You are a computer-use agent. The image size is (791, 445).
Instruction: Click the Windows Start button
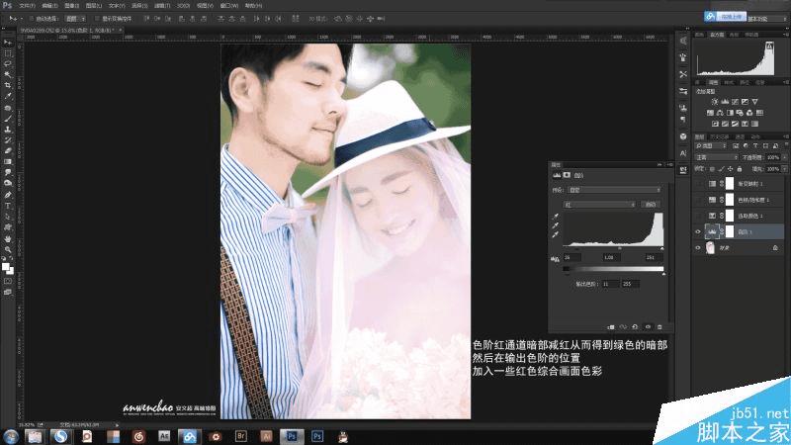point(12,435)
